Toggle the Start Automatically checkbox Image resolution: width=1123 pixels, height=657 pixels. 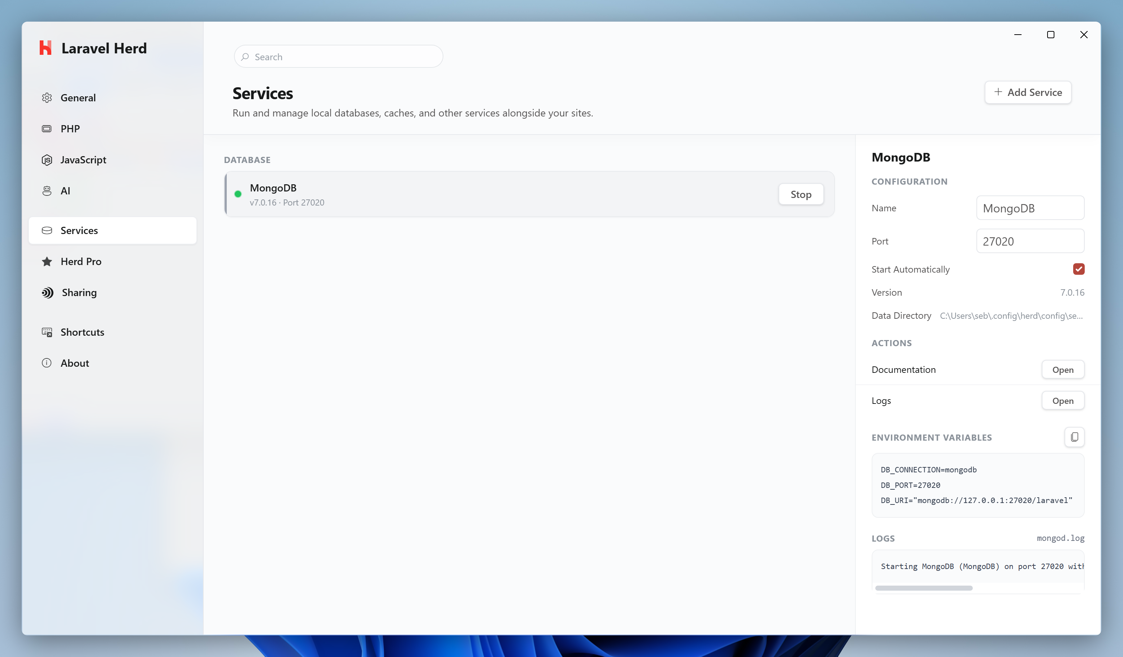tap(1079, 269)
